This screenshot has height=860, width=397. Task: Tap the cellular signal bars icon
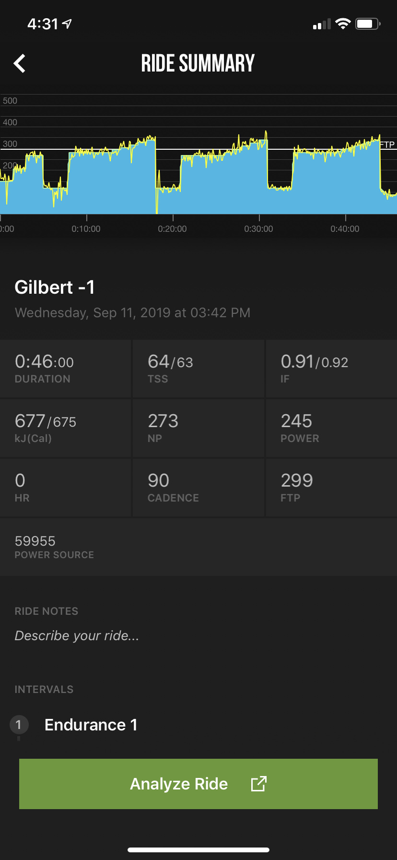click(322, 24)
